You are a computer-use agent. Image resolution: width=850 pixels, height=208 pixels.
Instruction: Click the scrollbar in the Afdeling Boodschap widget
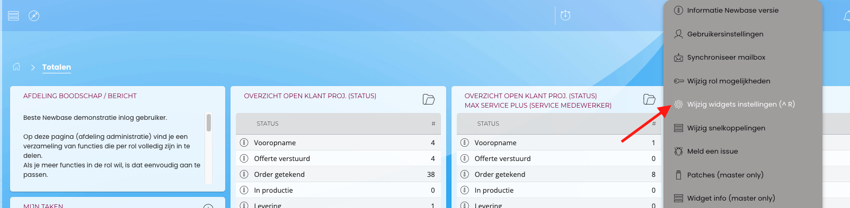[209, 122]
